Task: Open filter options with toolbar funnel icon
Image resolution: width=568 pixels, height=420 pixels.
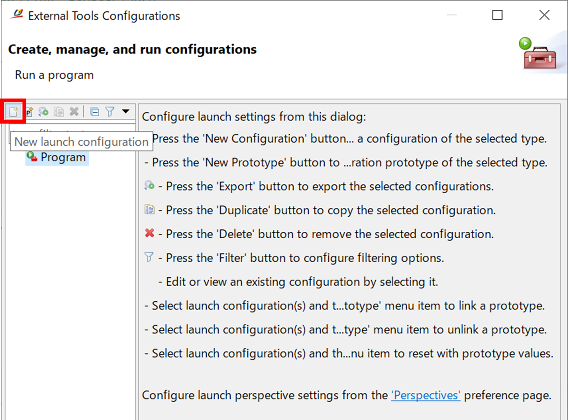Action: [x=110, y=112]
